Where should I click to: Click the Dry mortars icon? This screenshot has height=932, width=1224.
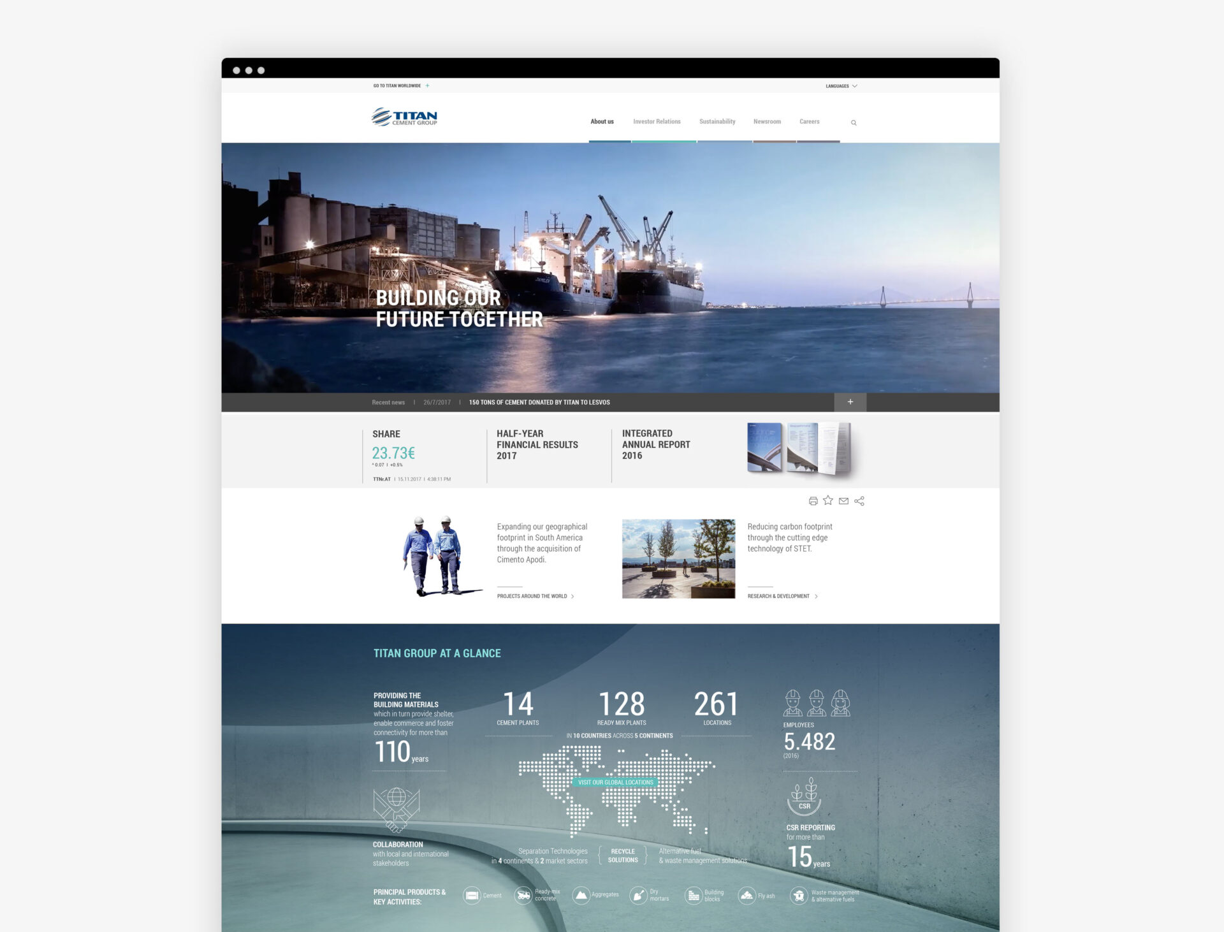(638, 896)
